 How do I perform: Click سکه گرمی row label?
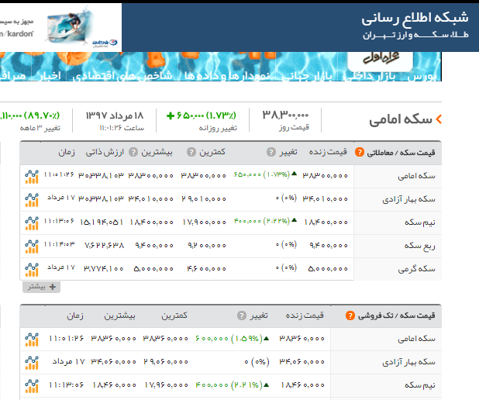click(x=416, y=269)
